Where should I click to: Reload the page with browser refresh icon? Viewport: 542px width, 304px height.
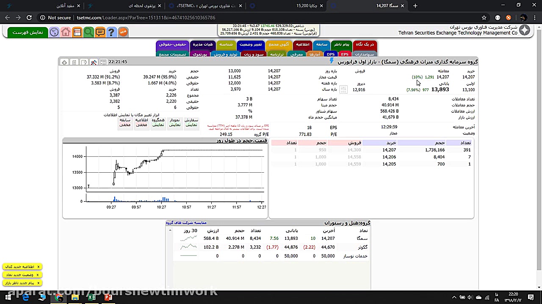pyautogui.click(x=29, y=18)
